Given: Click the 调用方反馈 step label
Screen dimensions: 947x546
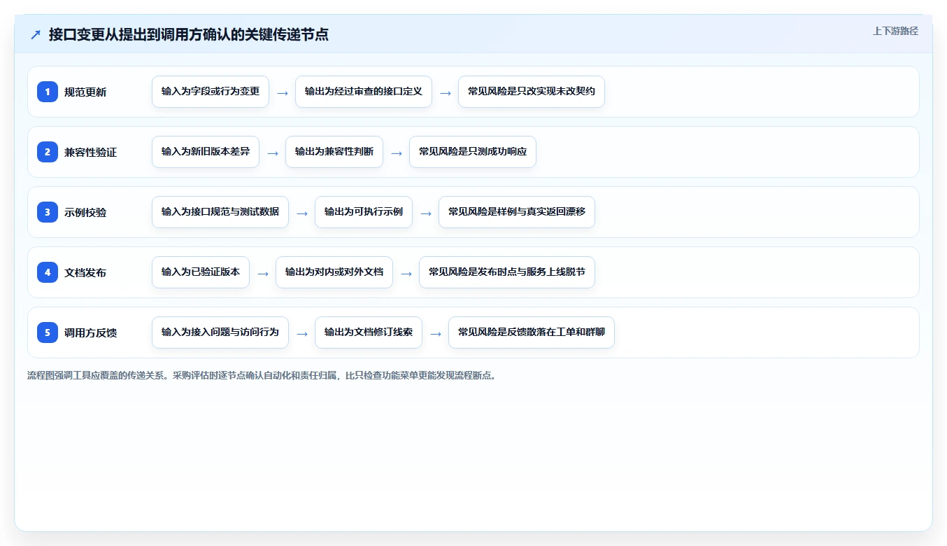Looking at the screenshot, I should (x=91, y=333).
